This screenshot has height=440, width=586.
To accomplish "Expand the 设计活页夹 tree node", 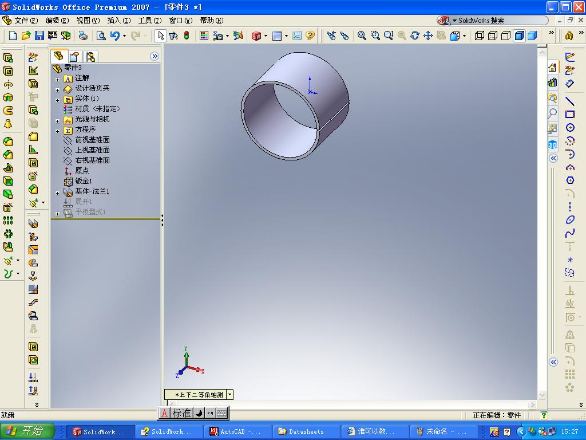I will tap(58, 90).
